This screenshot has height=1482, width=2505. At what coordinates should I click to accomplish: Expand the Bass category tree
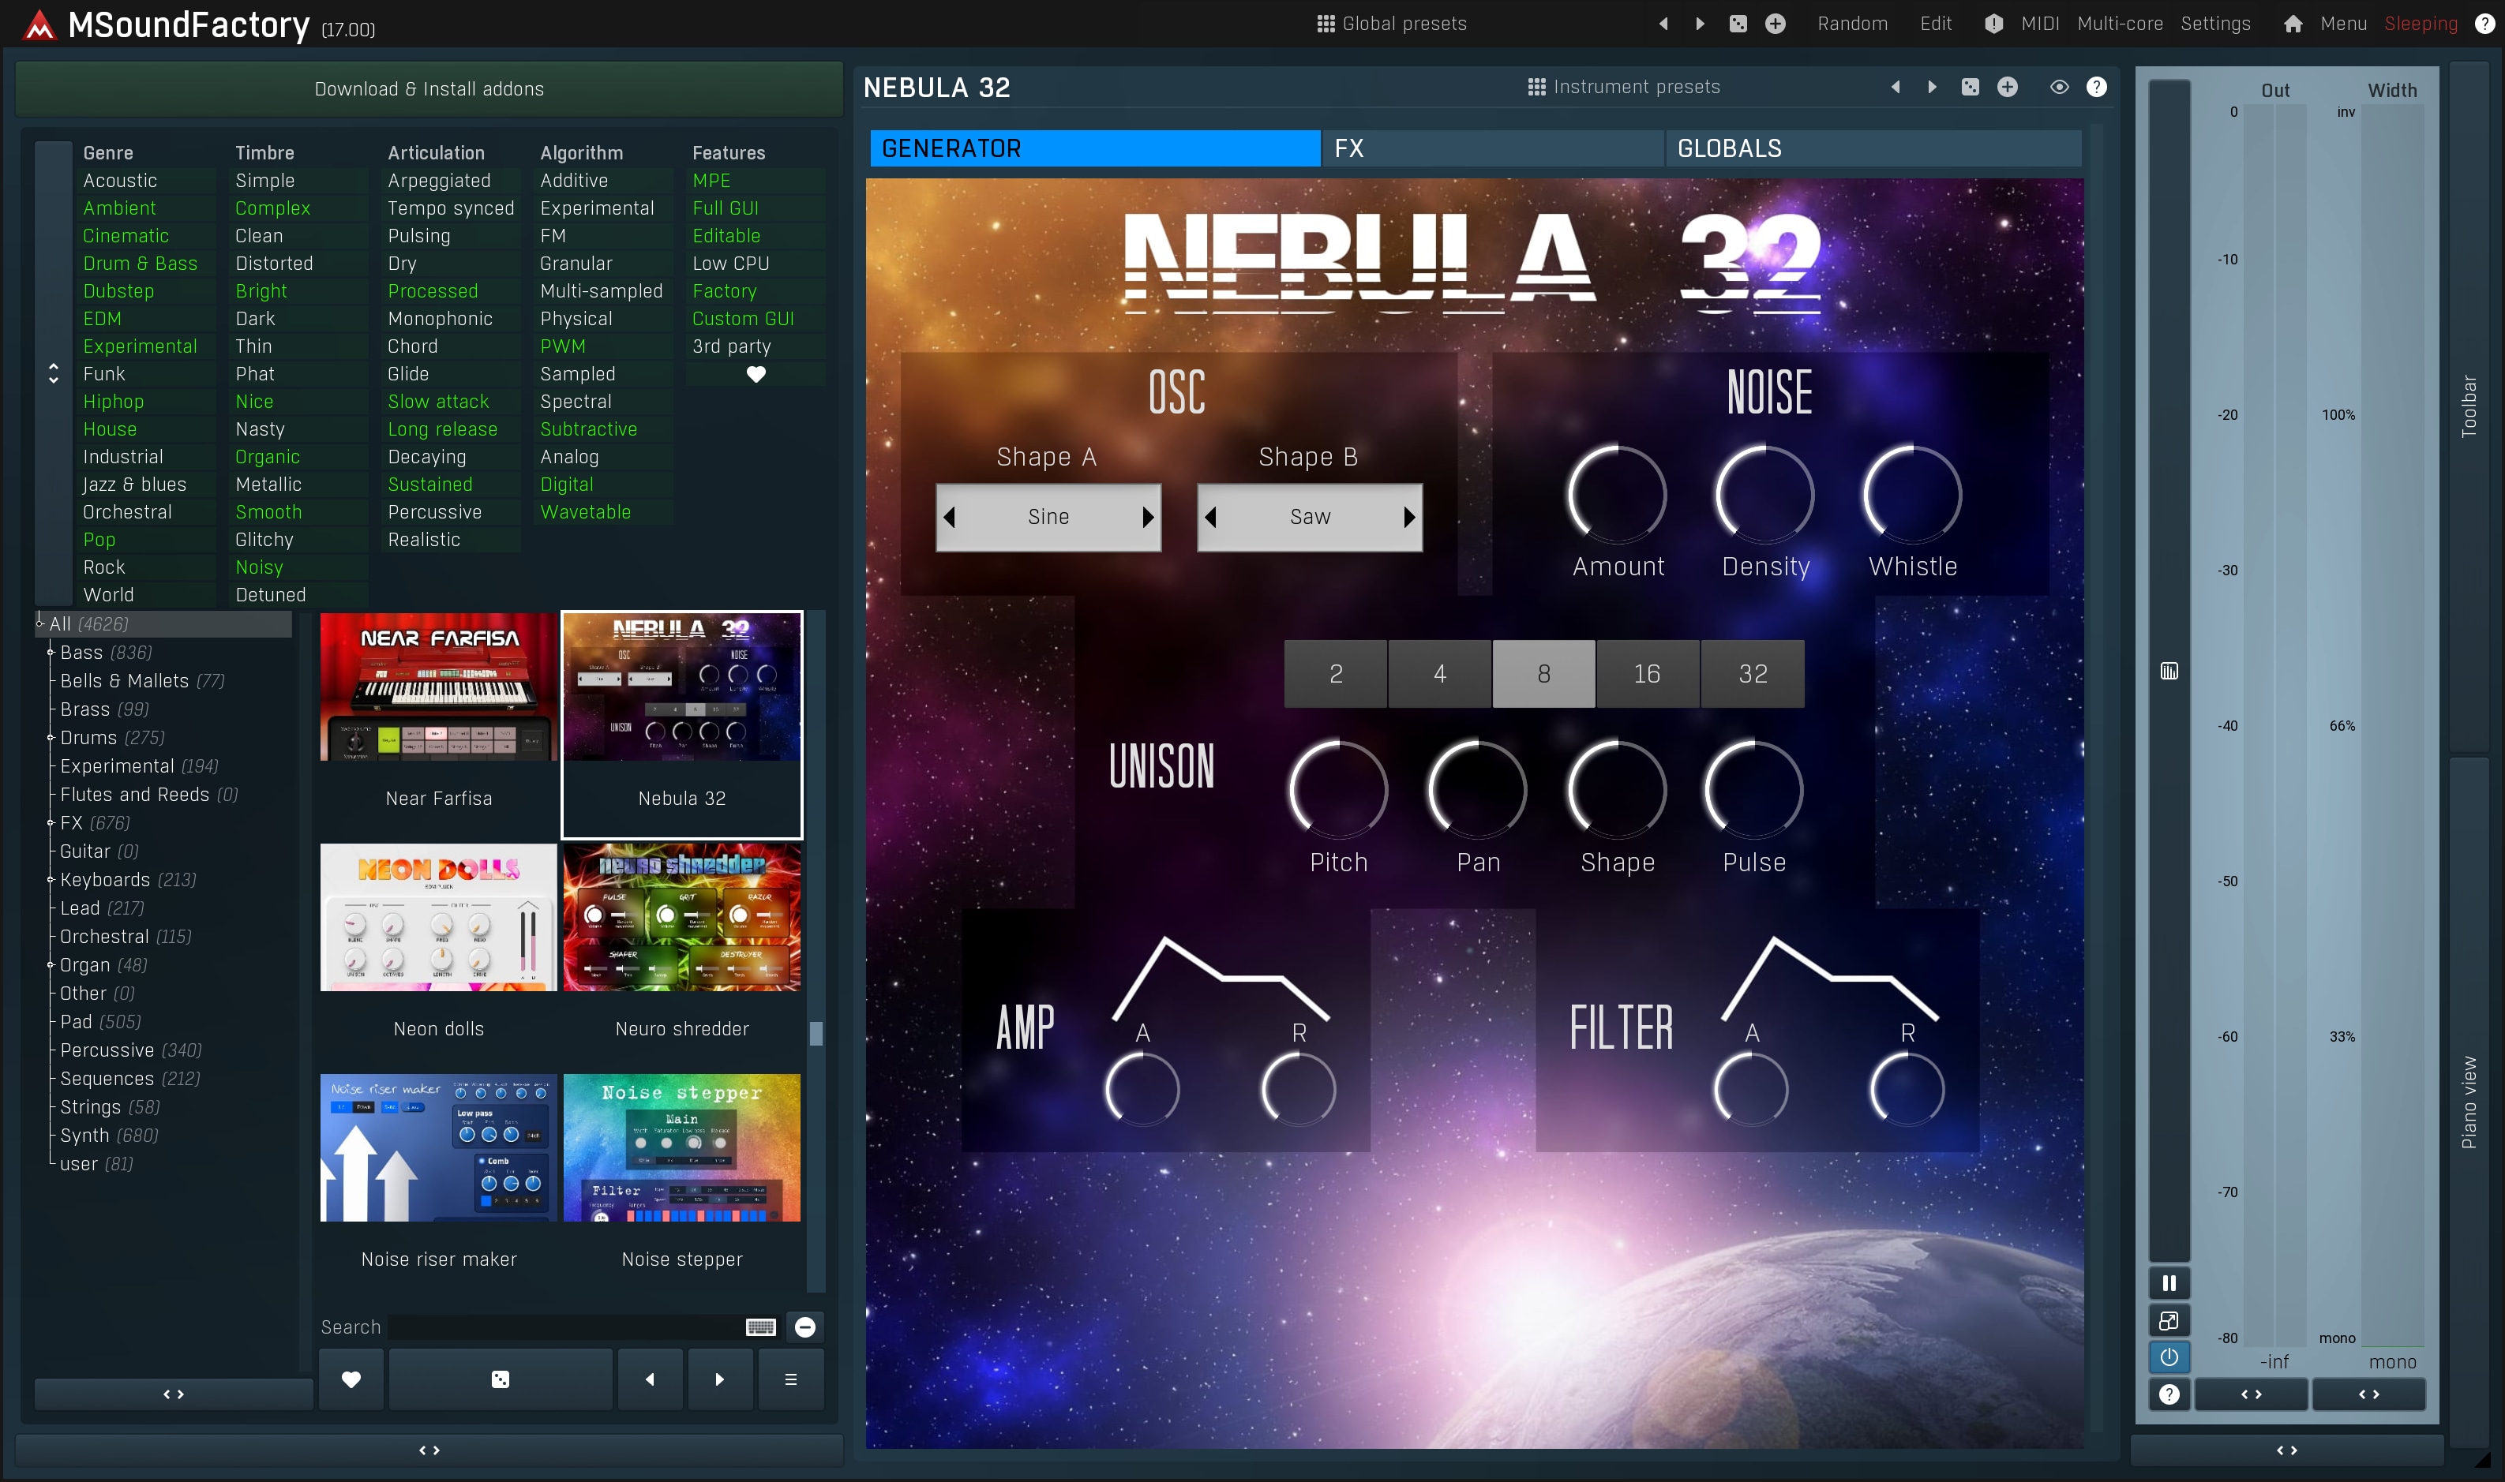(51, 652)
